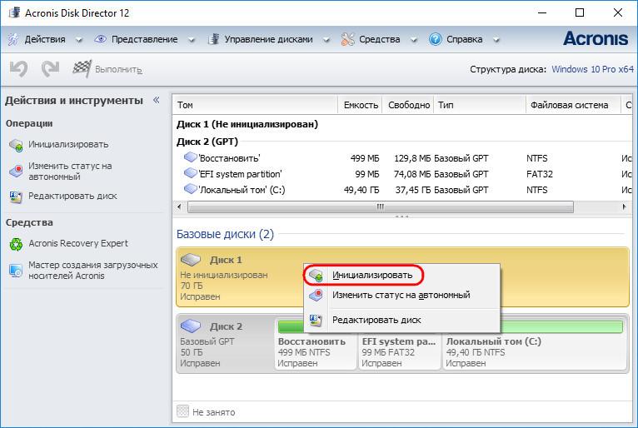Click the Действия menu icon
The height and width of the screenshot is (428, 638).
13,39
